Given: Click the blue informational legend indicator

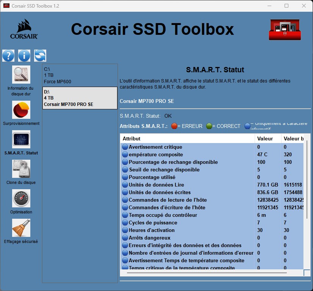Looking at the screenshot, I should [247, 126].
